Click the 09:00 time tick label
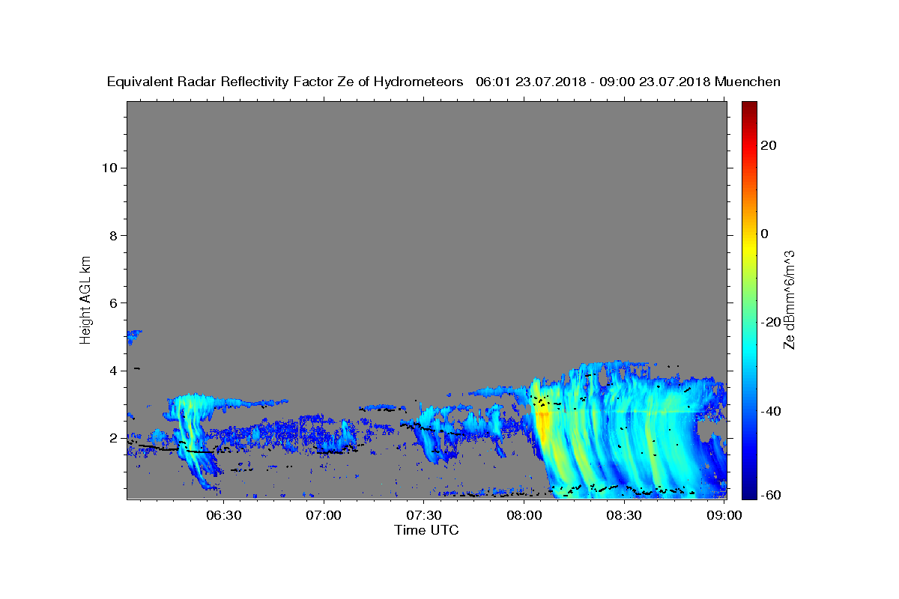 pos(724,516)
